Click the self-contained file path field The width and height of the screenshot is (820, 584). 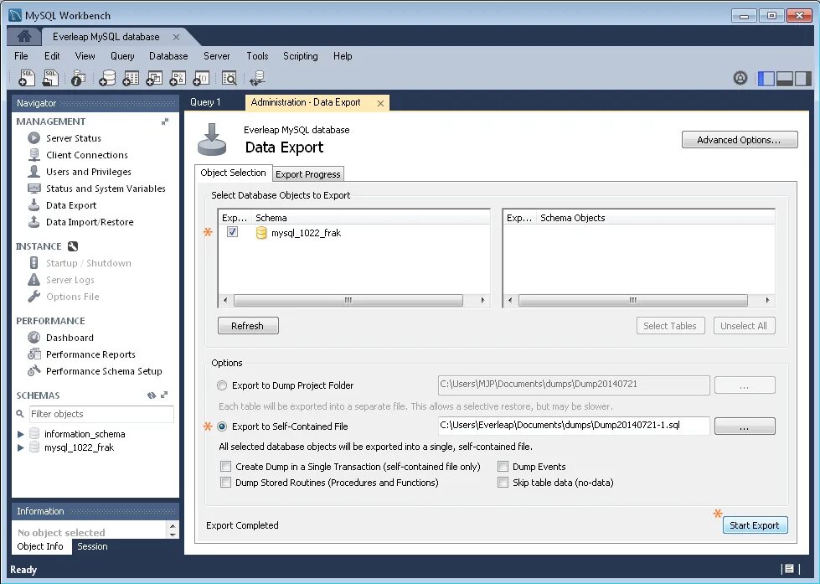point(574,426)
